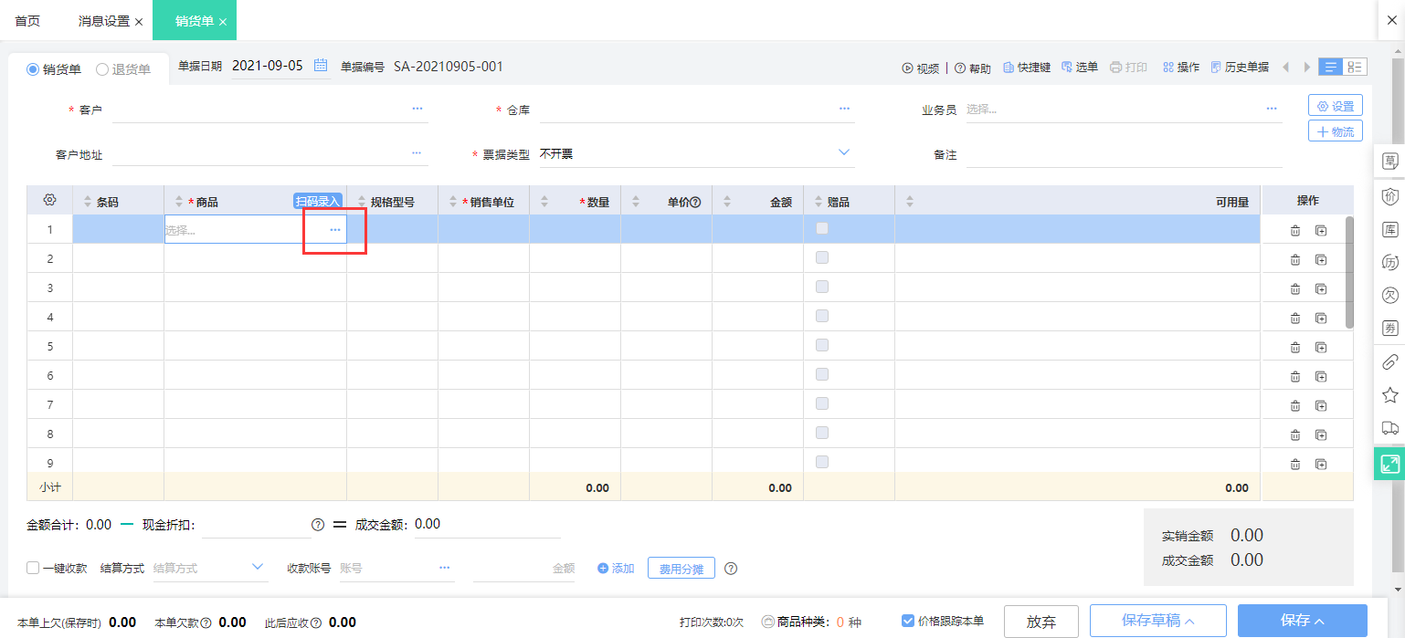Image resolution: width=1405 pixels, height=638 pixels.
Task: Tick the 赠品 checkbox in row 4
Action: [822, 317]
